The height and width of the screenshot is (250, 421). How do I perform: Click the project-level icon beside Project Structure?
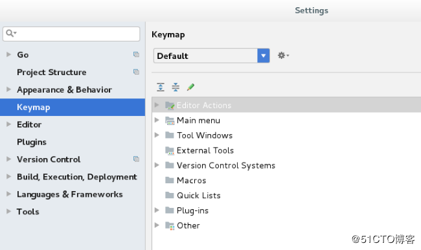pos(136,72)
